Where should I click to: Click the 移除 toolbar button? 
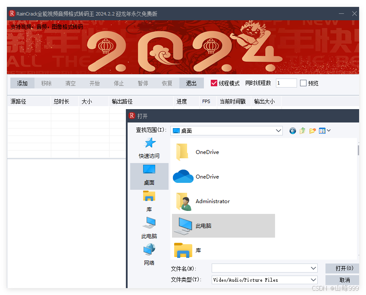(46, 83)
